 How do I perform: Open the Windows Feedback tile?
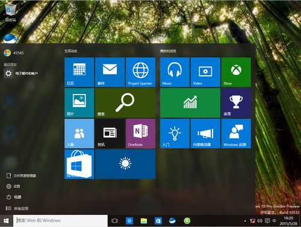click(x=236, y=134)
